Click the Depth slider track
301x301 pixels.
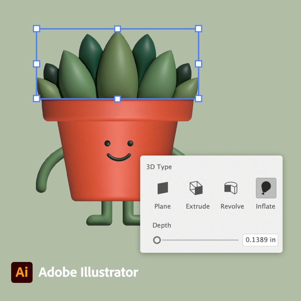200,240
